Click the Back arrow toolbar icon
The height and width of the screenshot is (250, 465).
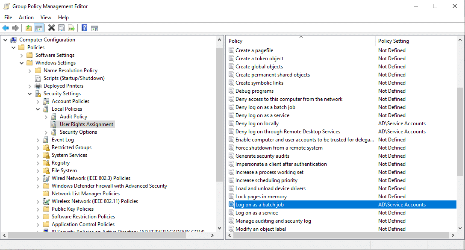tap(6, 28)
